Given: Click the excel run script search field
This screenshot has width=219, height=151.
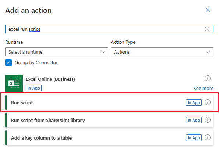Looking at the screenshot, I should click(x=109, y=29).
